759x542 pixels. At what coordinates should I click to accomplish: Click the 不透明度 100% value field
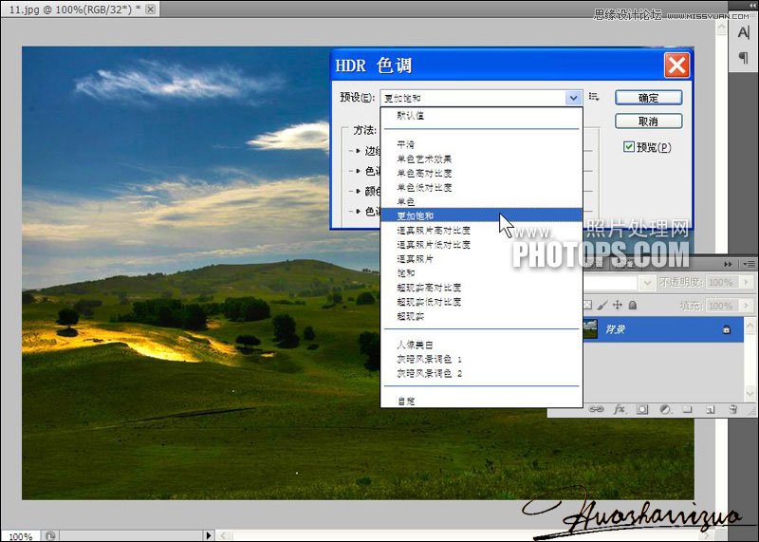pos(723,282)
